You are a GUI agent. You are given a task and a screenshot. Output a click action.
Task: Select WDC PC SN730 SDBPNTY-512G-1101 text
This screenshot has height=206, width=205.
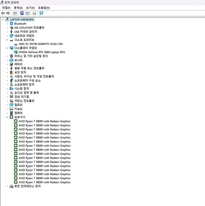pyautogui.click(x=41, y=44)
